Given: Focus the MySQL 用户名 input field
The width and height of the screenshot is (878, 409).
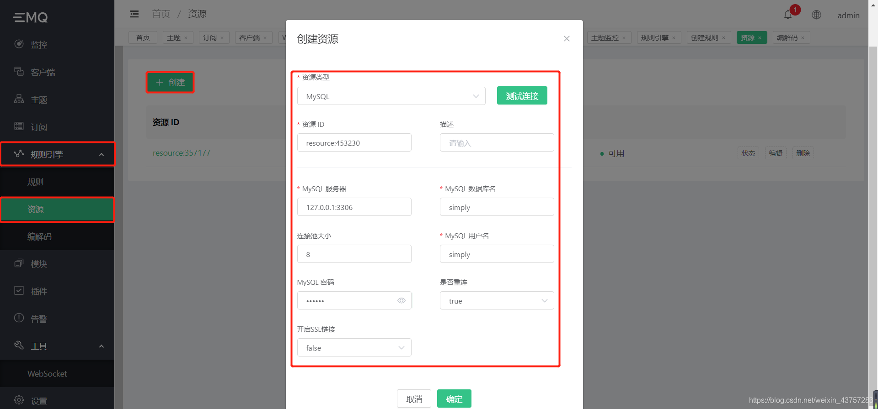Looking at the screenshot, I should (x=497, y=254).
